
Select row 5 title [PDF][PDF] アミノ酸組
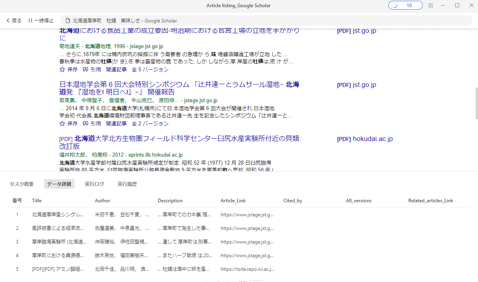click(x=58, y=269)
